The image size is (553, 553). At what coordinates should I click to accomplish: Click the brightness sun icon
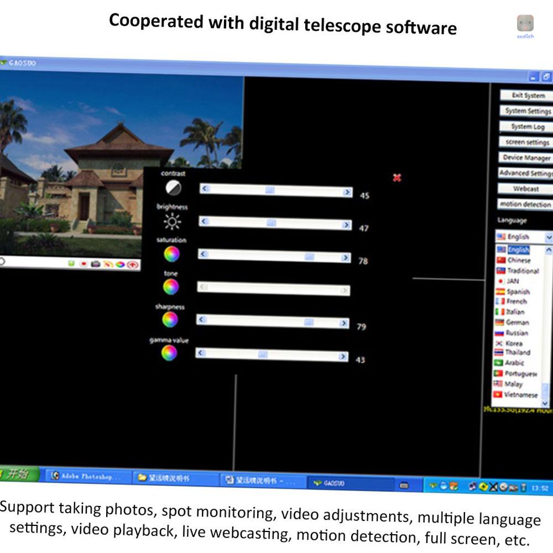pos(172,222)
